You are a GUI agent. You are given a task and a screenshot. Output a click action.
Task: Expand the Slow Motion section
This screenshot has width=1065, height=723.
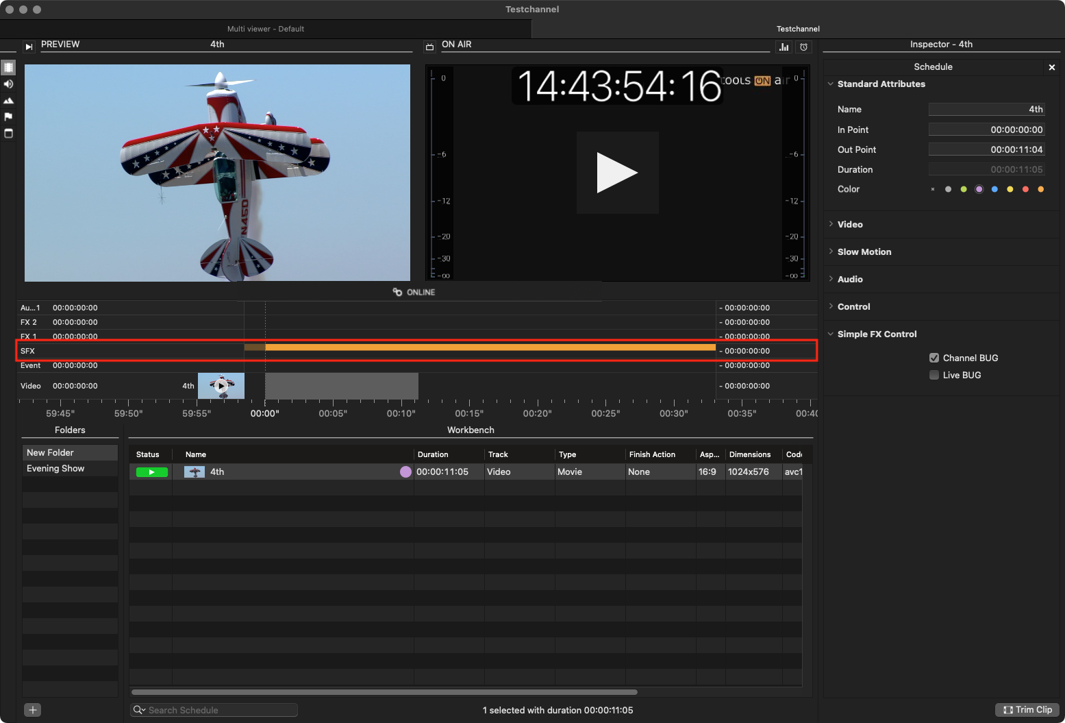click(831, 252)
